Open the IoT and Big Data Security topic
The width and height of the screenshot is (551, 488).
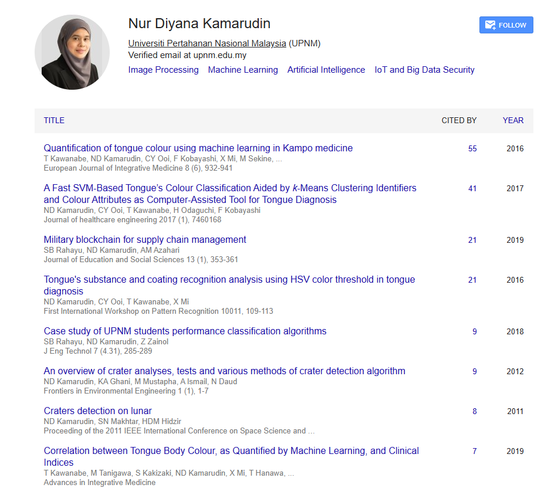[x=424, y=69]
